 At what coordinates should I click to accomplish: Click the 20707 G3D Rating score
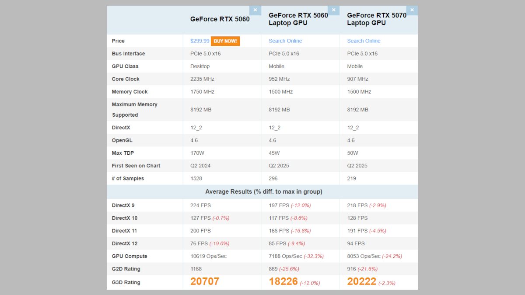click(205, 282)
